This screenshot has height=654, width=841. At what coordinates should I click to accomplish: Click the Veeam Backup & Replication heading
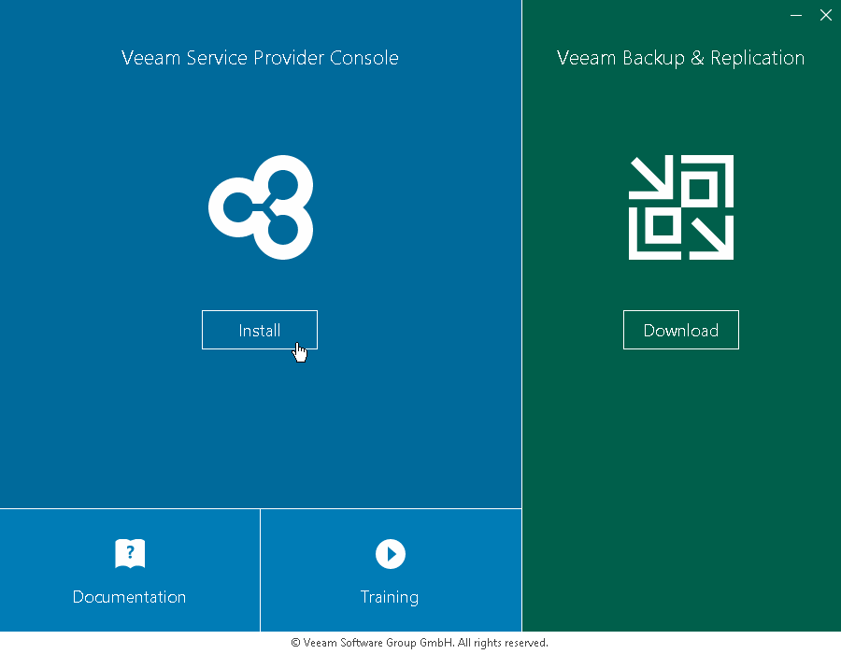[680, 58]
